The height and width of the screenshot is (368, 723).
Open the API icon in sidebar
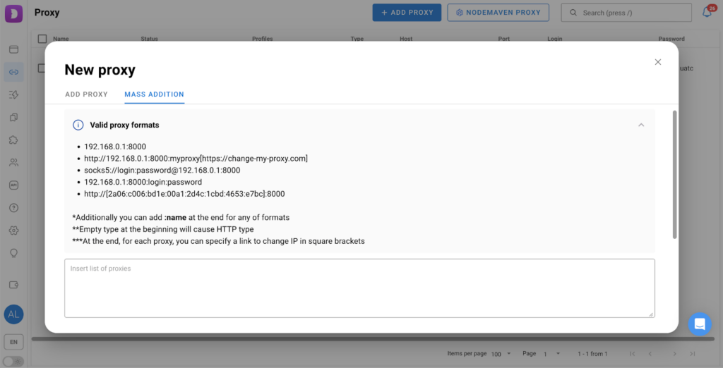(13, 185)
